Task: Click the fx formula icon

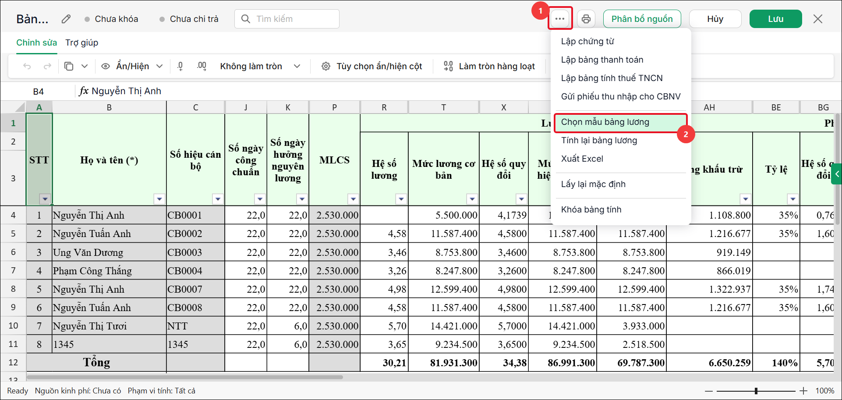Action: [84, 91]
